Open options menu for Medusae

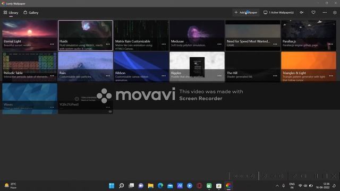(x=219, y=44)
